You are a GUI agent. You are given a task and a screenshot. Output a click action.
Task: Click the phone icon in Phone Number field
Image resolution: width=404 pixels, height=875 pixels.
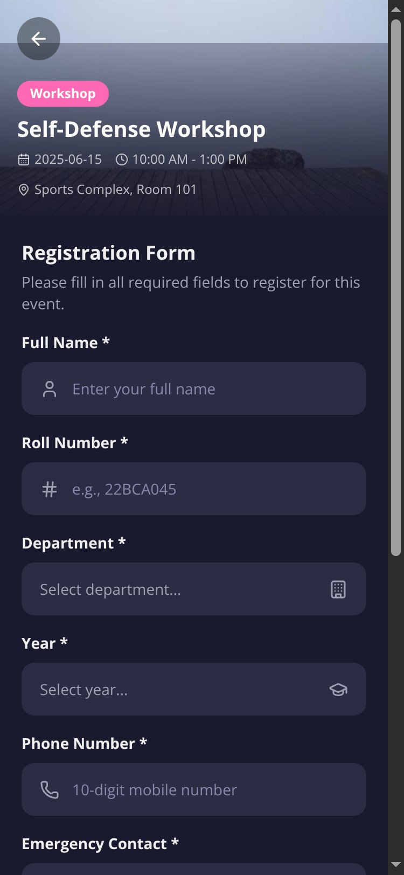[x=50, y=790]
